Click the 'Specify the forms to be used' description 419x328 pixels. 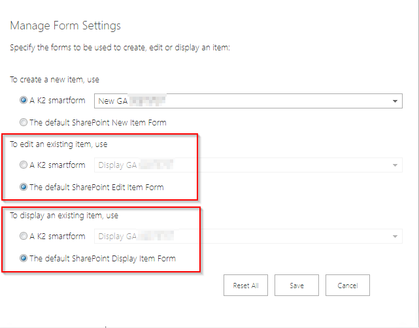tap(120, 48)
